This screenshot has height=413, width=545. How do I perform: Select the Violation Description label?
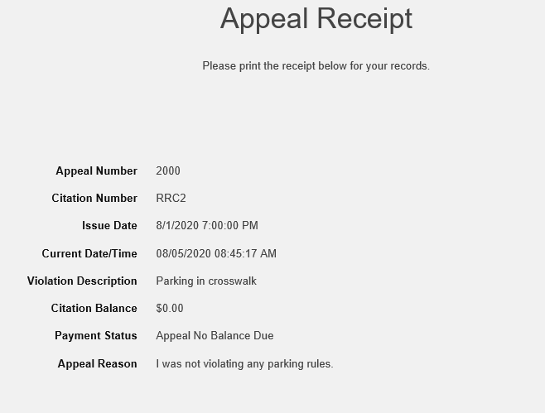(82, 281)
